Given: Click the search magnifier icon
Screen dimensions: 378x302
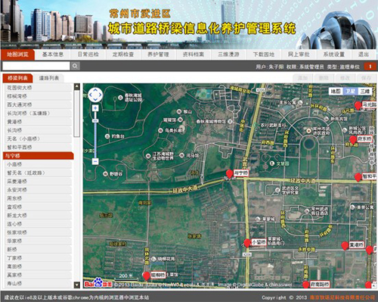Looking at the screenshot, I should click(75, 66).
